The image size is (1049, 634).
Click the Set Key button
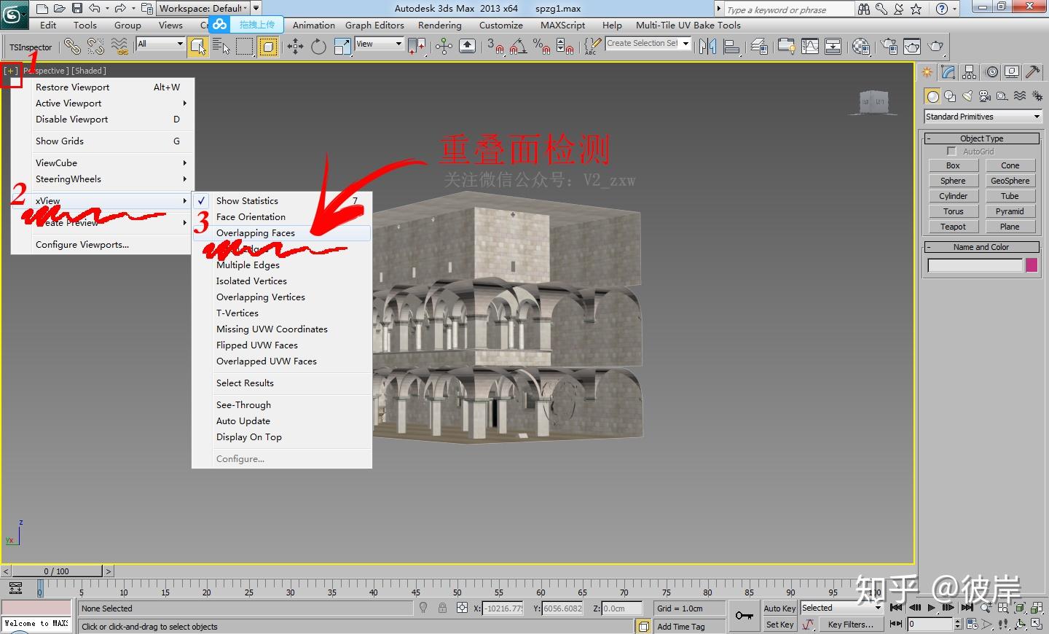point(779,625)
